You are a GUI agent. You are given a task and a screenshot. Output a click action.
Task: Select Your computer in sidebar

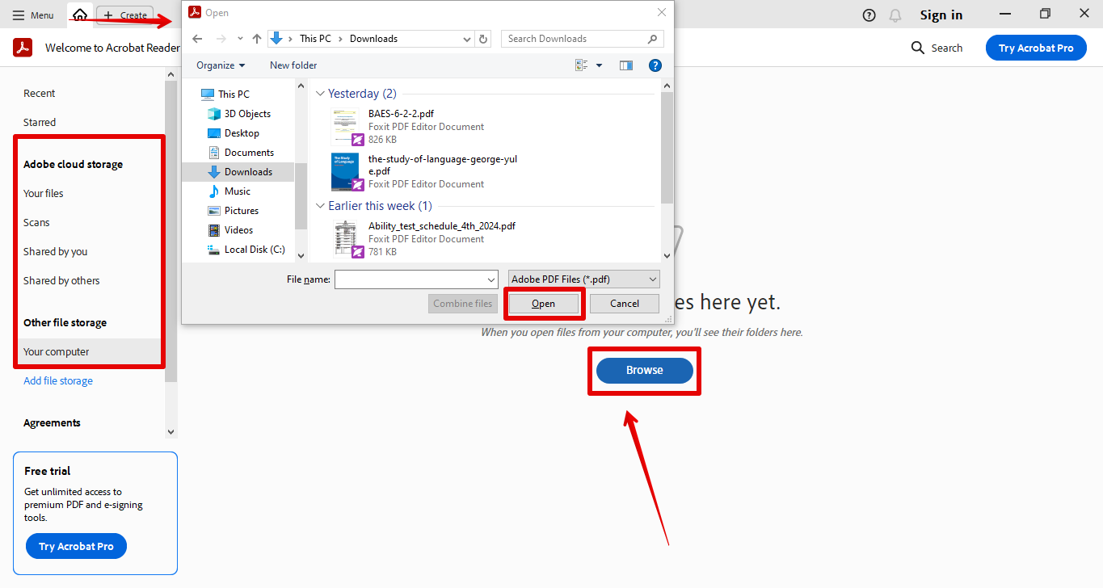[x=88, y=352]
